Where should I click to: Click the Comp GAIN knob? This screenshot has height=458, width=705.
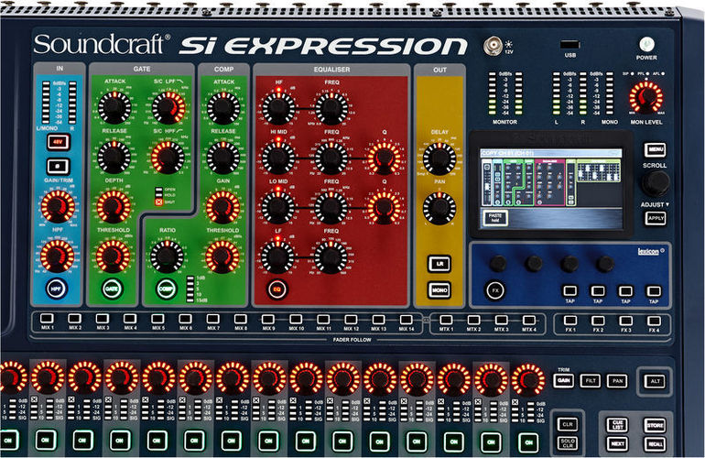point(222,207)
